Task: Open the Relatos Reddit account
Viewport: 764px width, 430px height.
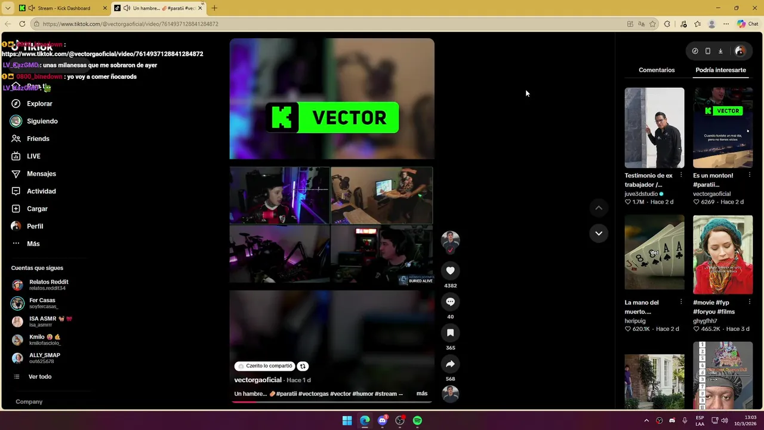Action: pos(41,285)
